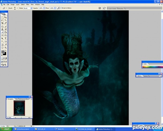Open the Flow slider arrow
Viewport: 163px width, 131px height.
55,8
